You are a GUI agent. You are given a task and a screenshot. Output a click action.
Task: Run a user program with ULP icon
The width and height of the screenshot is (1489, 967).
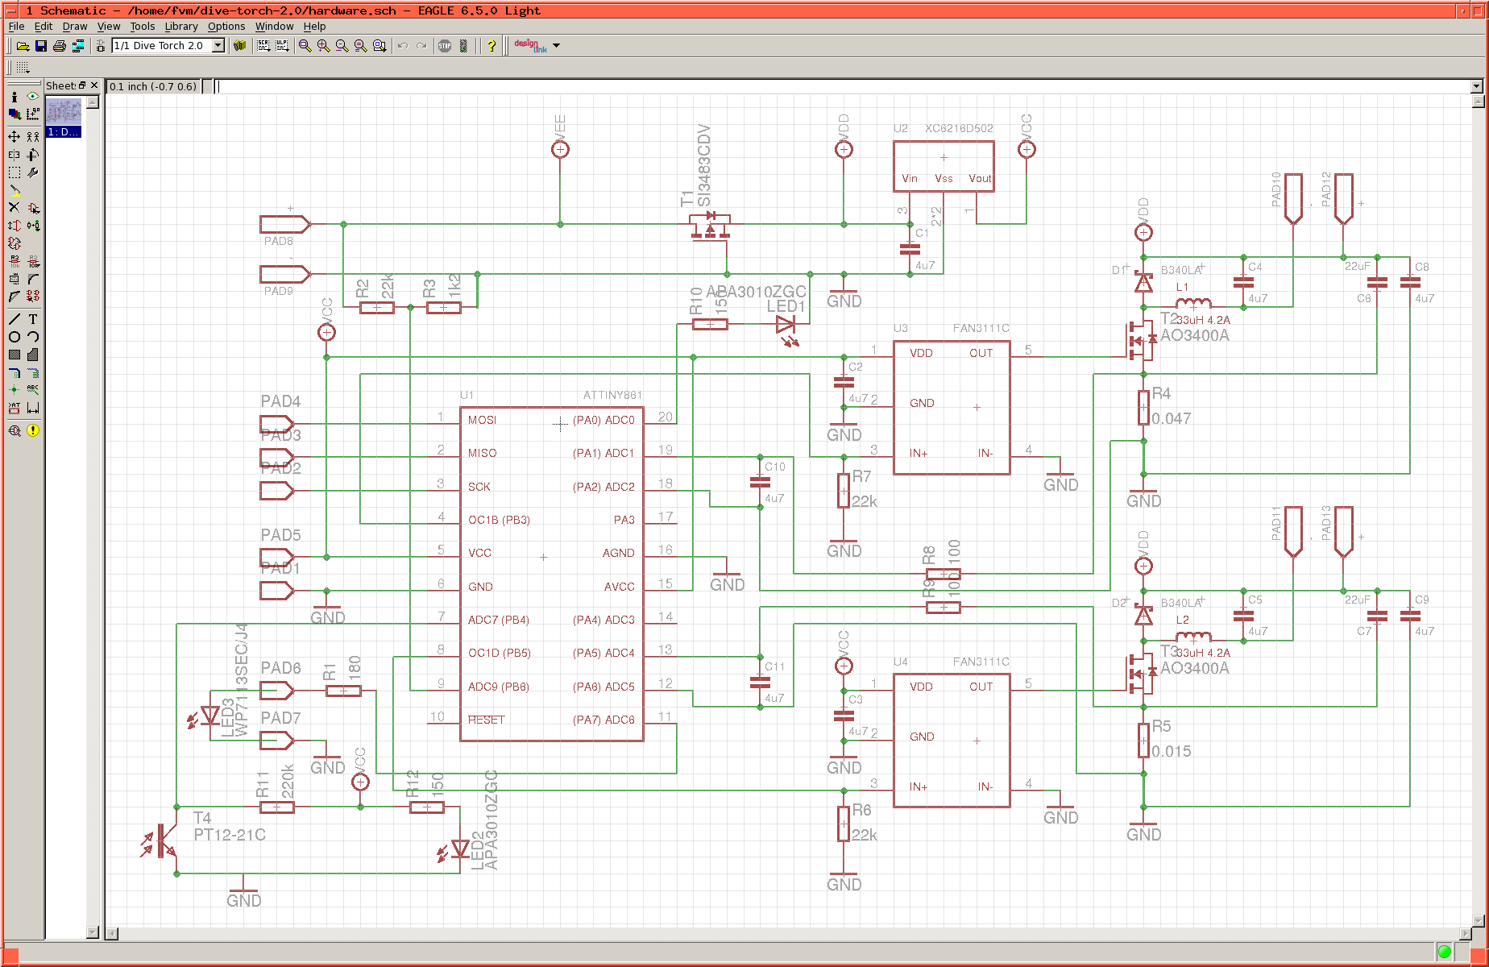282,46
